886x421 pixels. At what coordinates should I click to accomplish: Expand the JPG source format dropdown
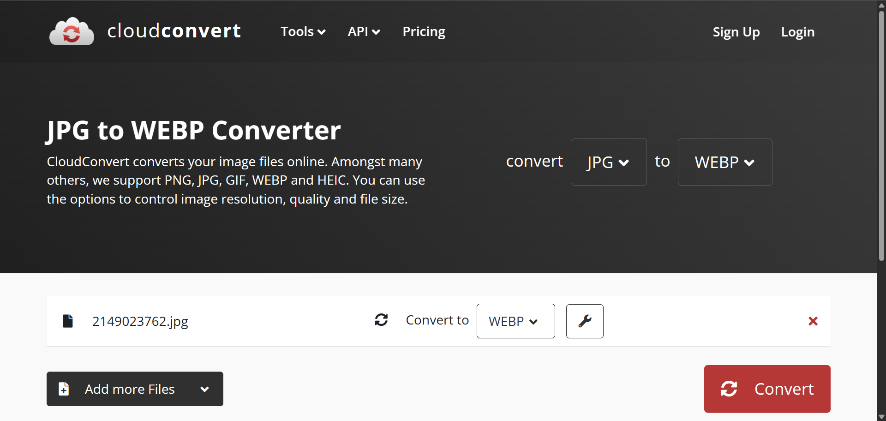coord(608,162)
